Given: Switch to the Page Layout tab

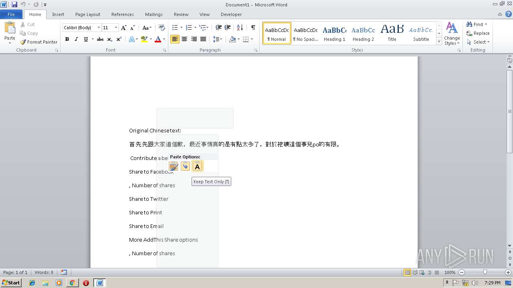Looking at the screenshot, I should [x=88, y=14].
